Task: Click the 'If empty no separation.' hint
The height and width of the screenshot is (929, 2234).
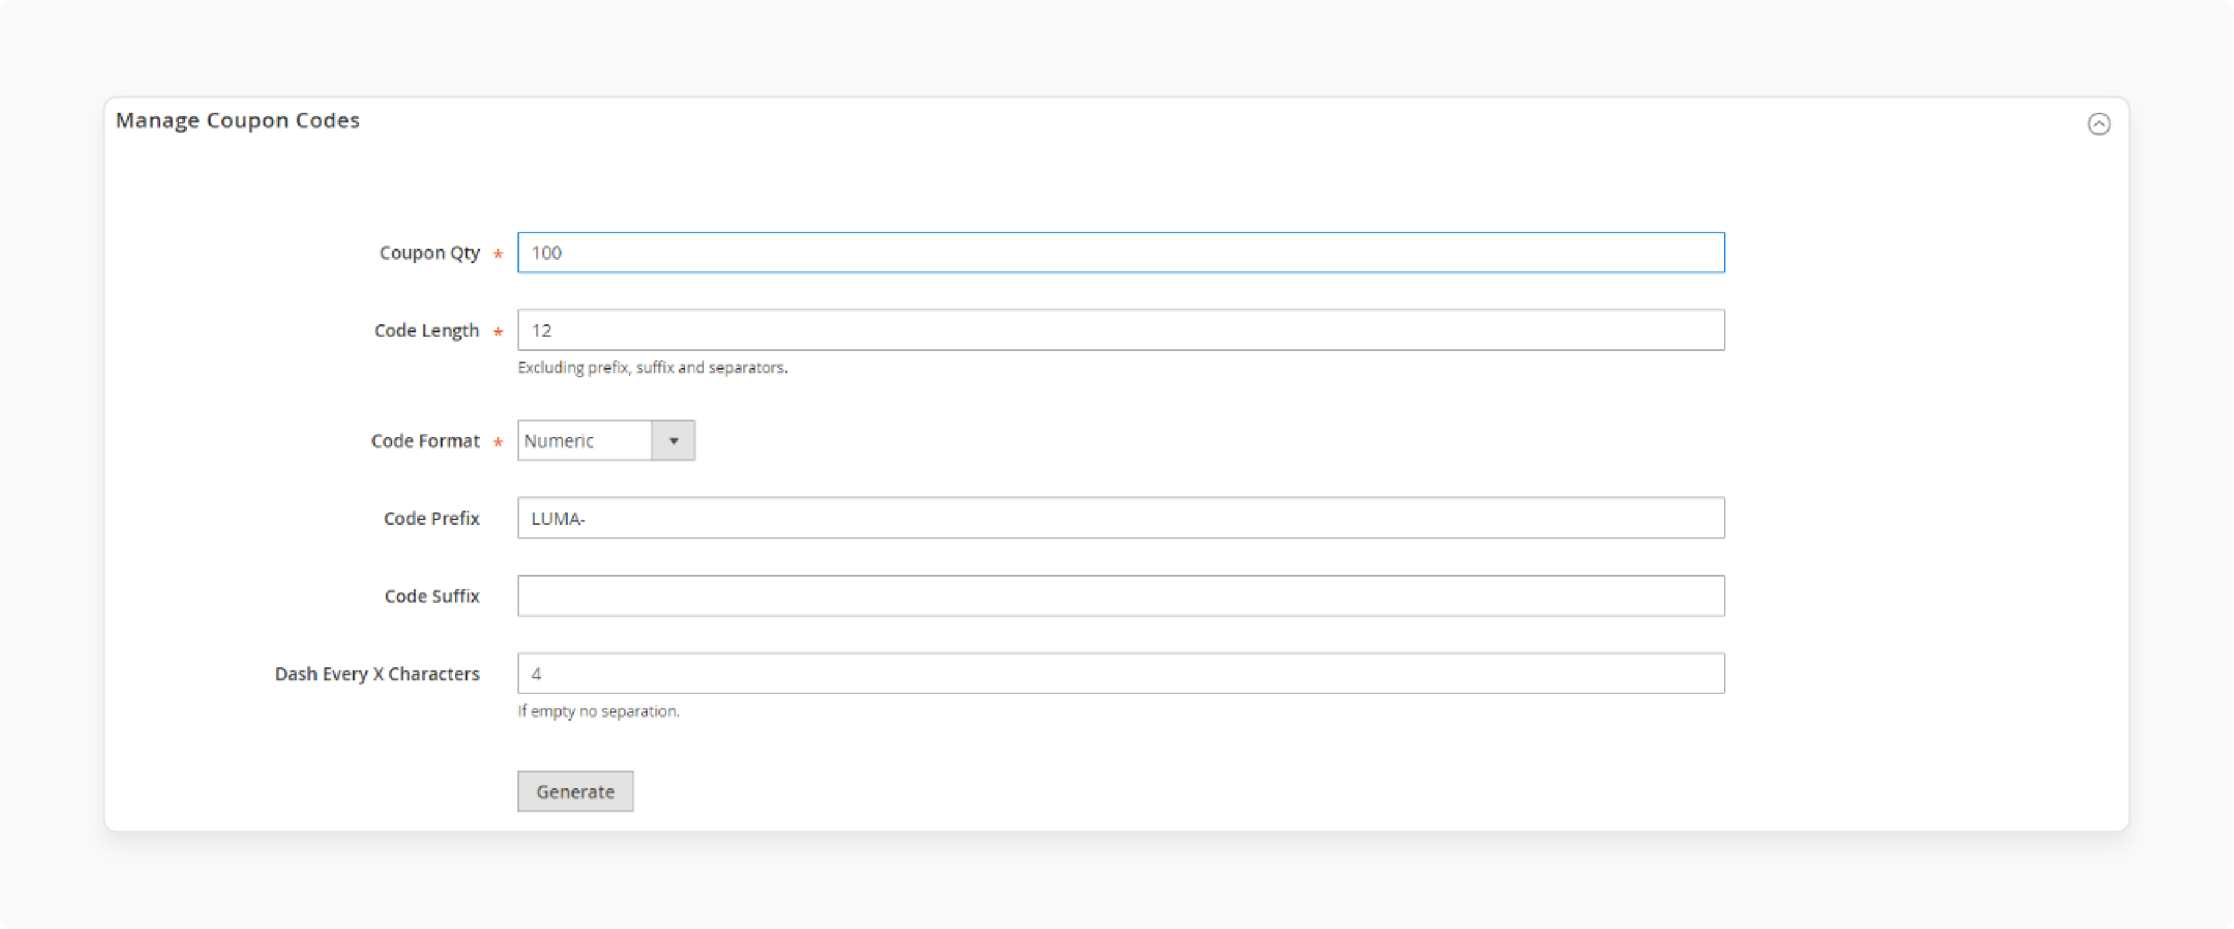Action: coord(598,711)
